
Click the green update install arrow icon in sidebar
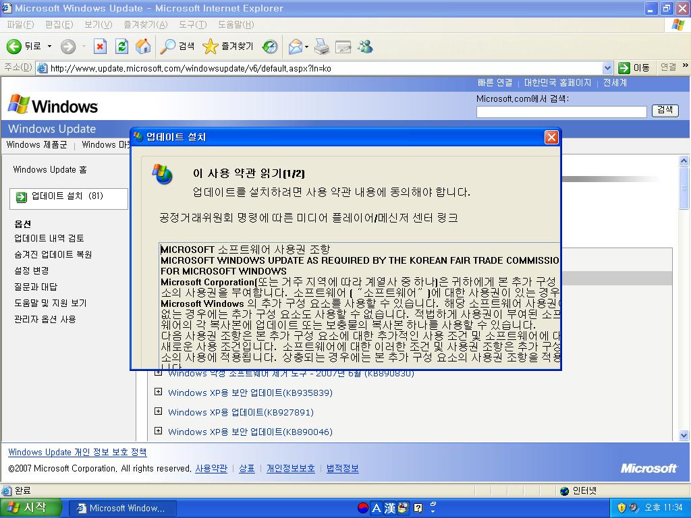coord(21,197)
